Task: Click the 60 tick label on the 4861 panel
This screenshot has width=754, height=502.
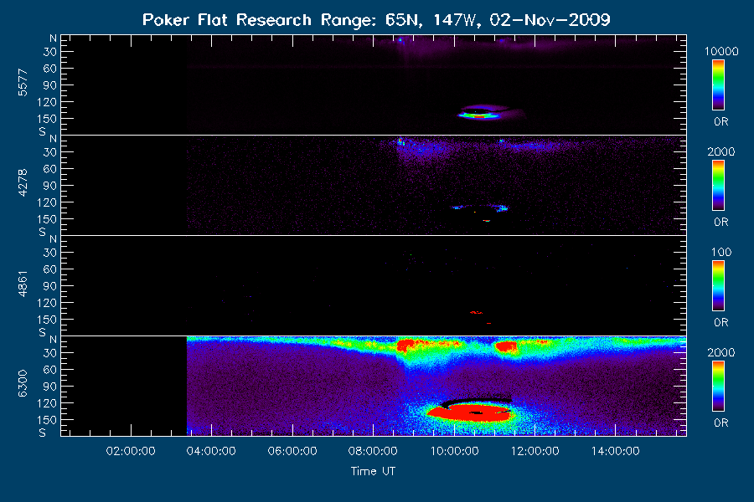Action: 50,269
